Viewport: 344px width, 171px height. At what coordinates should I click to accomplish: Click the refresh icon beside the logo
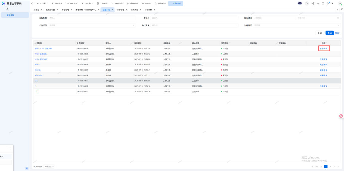click(32, 4)
